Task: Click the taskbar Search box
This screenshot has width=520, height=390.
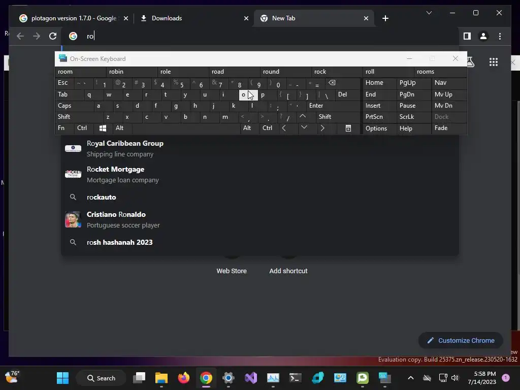Action: tap(101, 378)
